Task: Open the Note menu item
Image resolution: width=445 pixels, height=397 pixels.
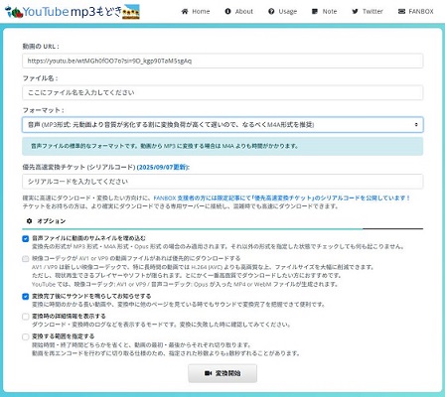Action: 324,12
